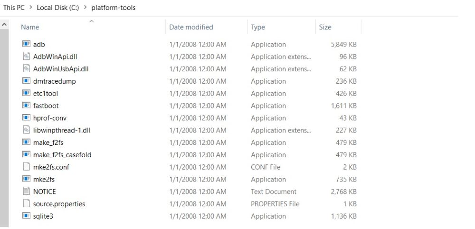Image resolution: width=475 pixels, height=229 pixels.
Task: Expand the chevron after Local Disk (C:)
Action: click(x=85, y=8)
